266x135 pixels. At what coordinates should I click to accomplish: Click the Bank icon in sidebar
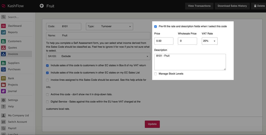[x=3, y=78]
